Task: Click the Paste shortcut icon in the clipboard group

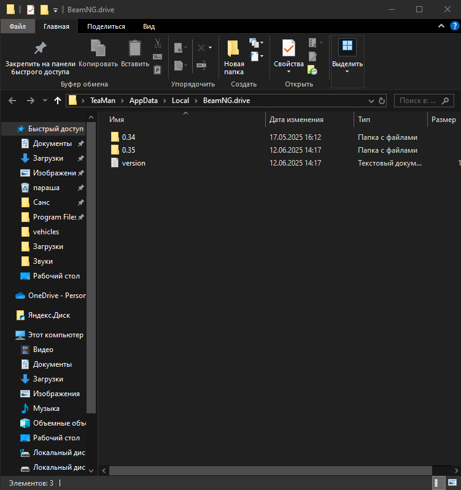Action: [x=158, y=70]
